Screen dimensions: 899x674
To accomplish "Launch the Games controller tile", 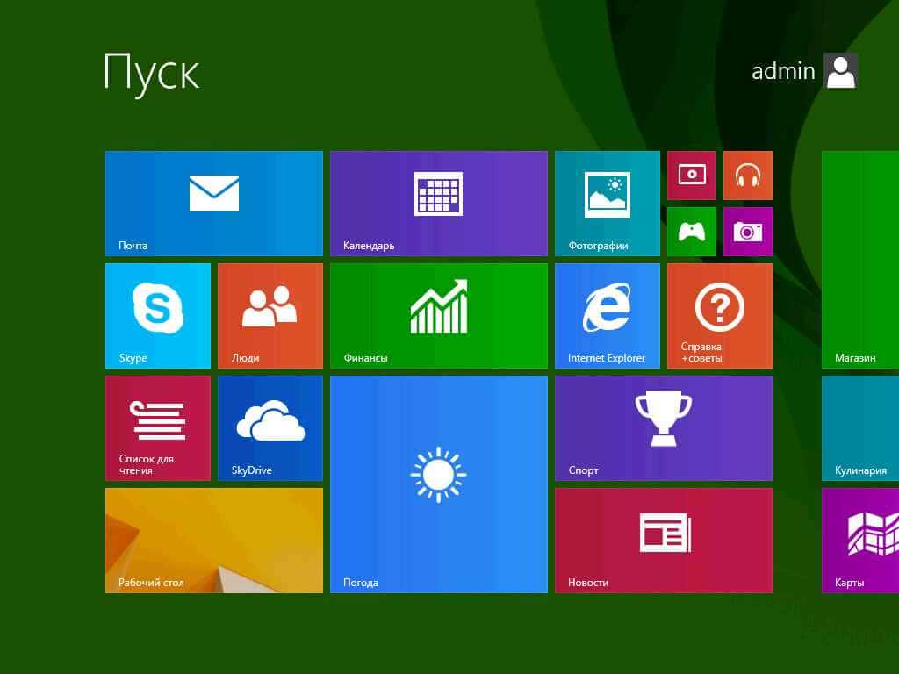I will click(x=691, y=232).
